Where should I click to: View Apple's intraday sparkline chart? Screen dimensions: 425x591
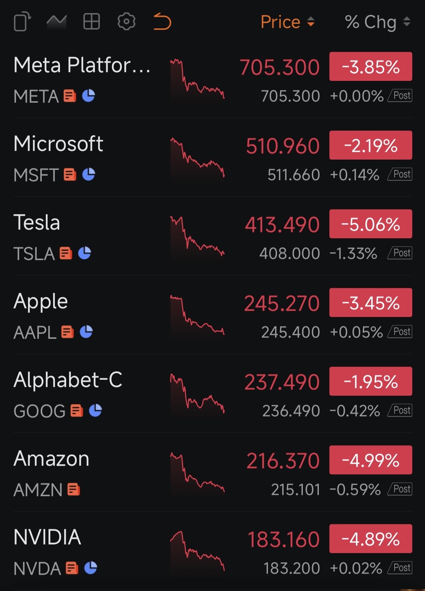(197, 315)
